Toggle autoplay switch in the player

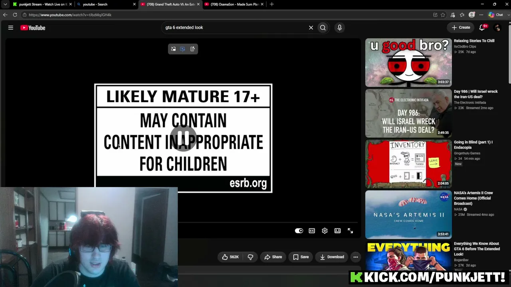tap(299, 231)
